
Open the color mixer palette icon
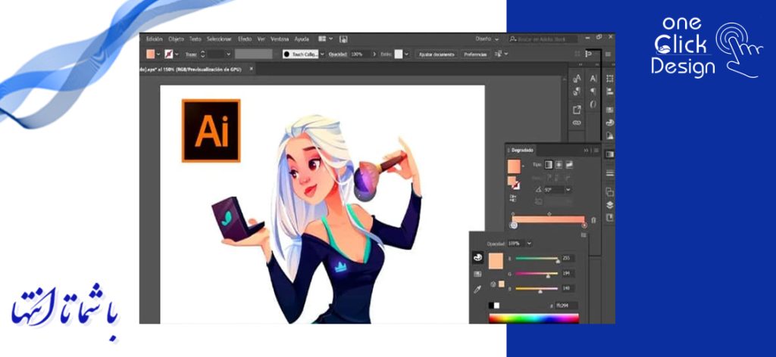click(x=477, y=258)
